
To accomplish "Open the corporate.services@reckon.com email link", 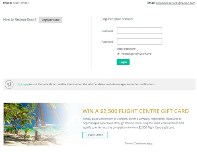I will pyautogui.click(x=175, y=3).
